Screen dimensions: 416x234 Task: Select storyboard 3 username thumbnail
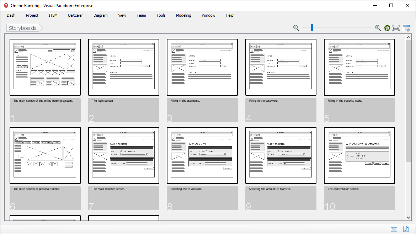pyautogui.click(x=202, y=67)
